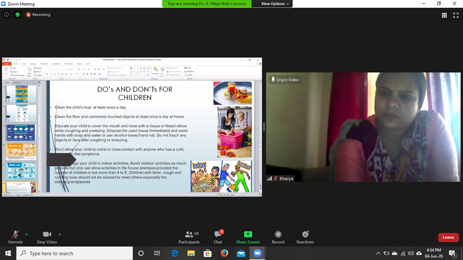Viewport: 463px width, 260px height.
Task: Switch to gallery view grid icon
Action: tap(444, 15)
